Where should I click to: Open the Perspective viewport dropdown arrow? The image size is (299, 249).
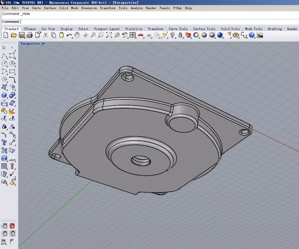pyautogui.click(x=43, y=44)
